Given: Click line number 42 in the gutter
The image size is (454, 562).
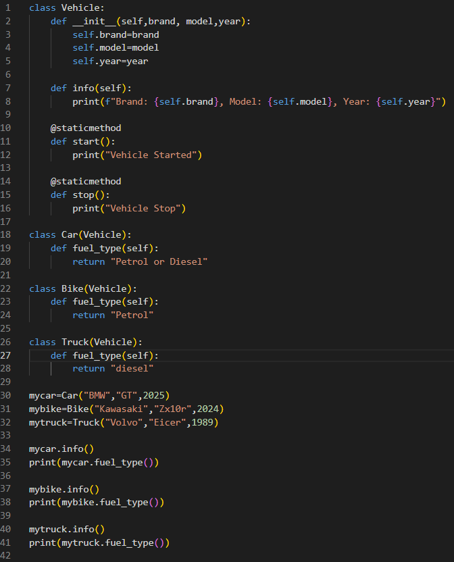Looking at the screenshot, I should click(5, 555).
